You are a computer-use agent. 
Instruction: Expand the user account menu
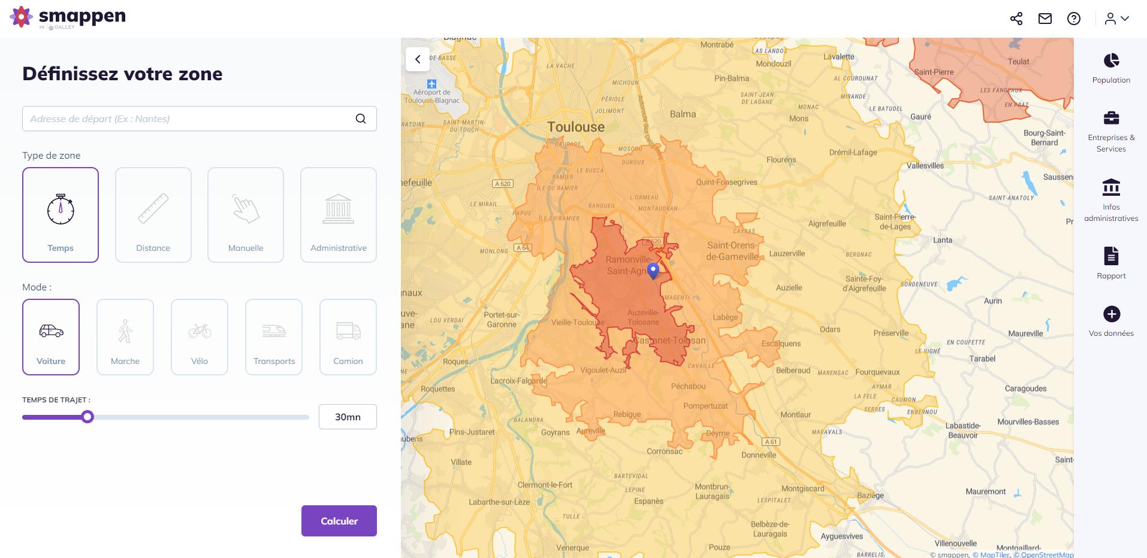(x=1117, y=19)
